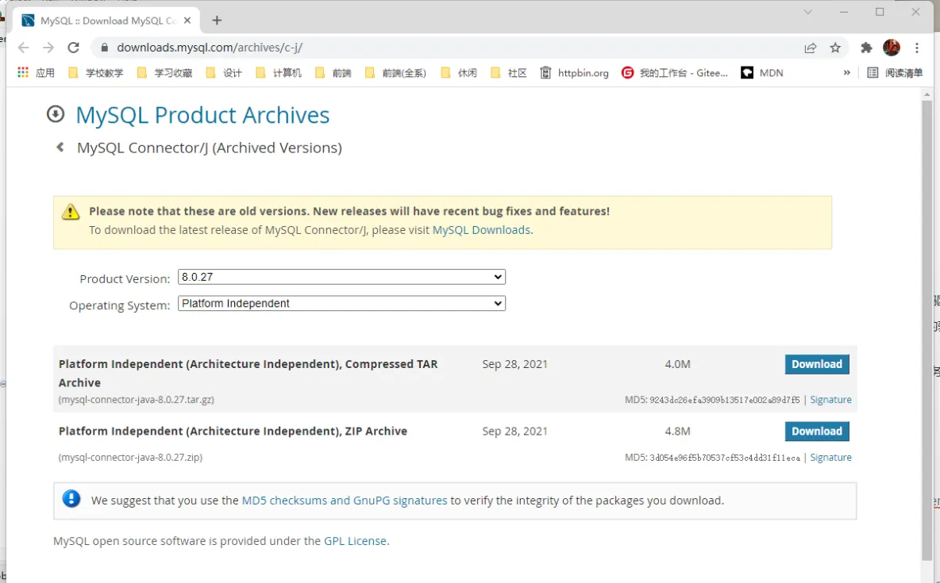Open a new tab with the plus icon

click(x=217, y=21)
